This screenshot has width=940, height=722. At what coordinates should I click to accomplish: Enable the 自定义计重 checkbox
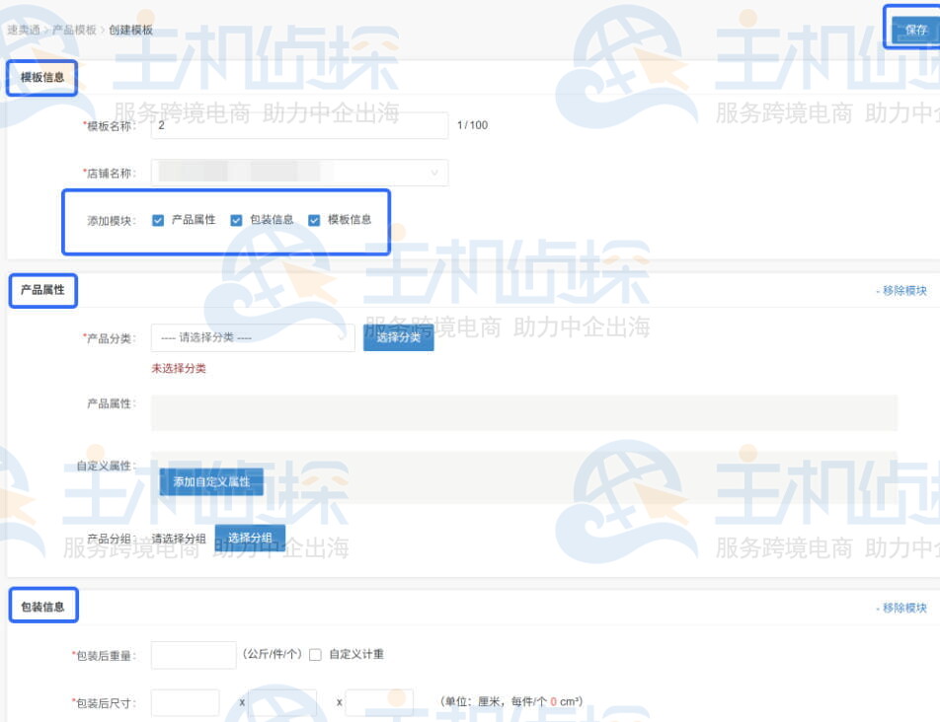[x=315, y=654]
